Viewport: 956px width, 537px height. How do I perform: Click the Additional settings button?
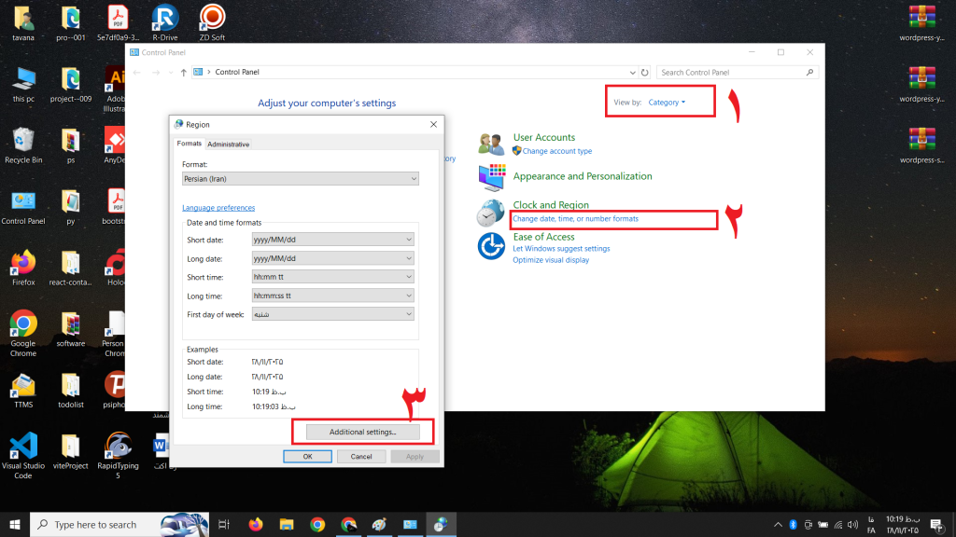pyautogui.click(x=363, y=432)
